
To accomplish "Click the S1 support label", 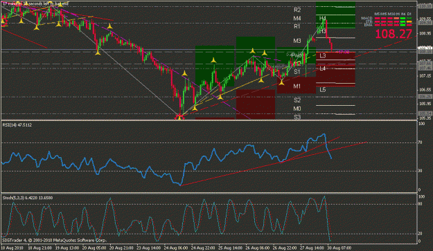I will 297,72.
